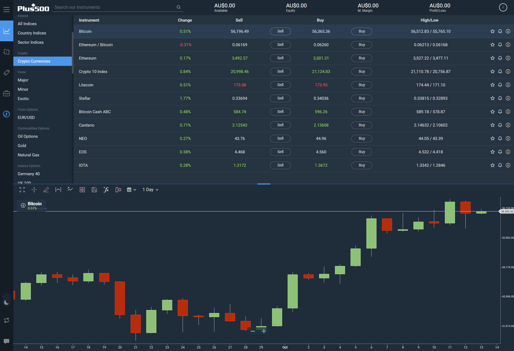Select Forex Exotic category
This screenshot has width=514, height=351.
tap(23, 99)
